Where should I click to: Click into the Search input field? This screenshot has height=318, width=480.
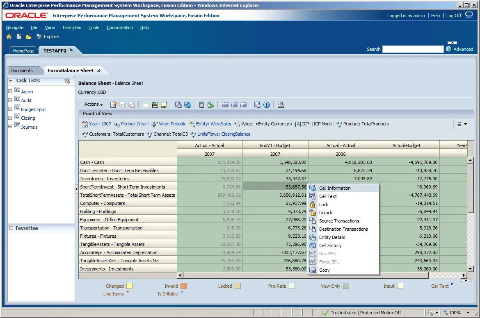coord(413,49)
